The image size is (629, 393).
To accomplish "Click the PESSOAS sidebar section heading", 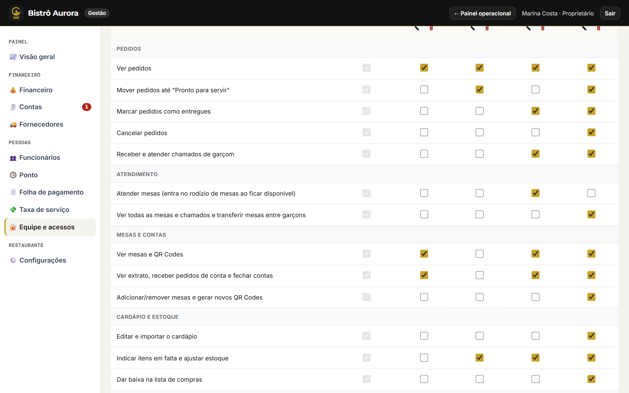I will click(x=20, y=143).
